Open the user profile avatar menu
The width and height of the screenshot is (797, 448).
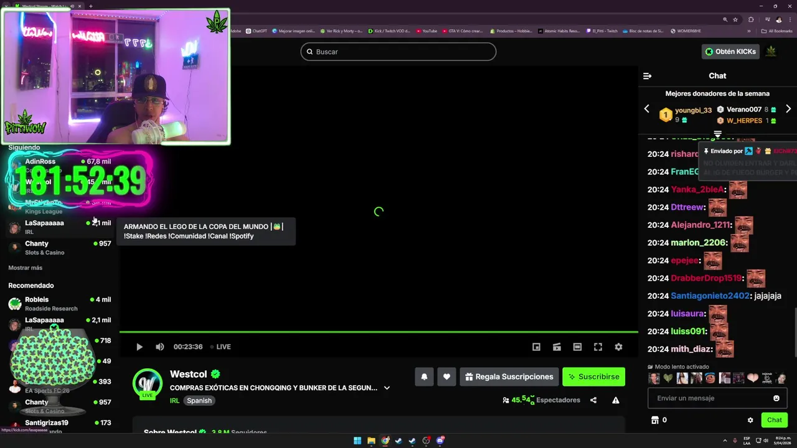[x=771, y=52]
